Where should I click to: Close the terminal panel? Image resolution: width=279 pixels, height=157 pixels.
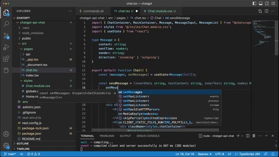pyautogui.click(x=272, y=136)
